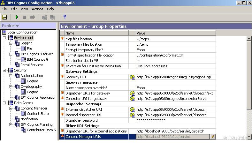Click the Dispatcher password masked value
This screenshot has height=143, width=252.
151,120
